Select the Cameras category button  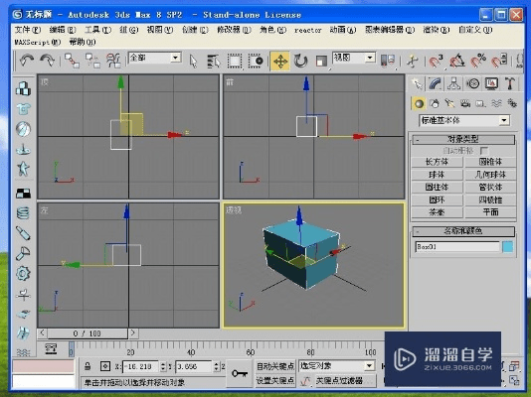point(465,103)
